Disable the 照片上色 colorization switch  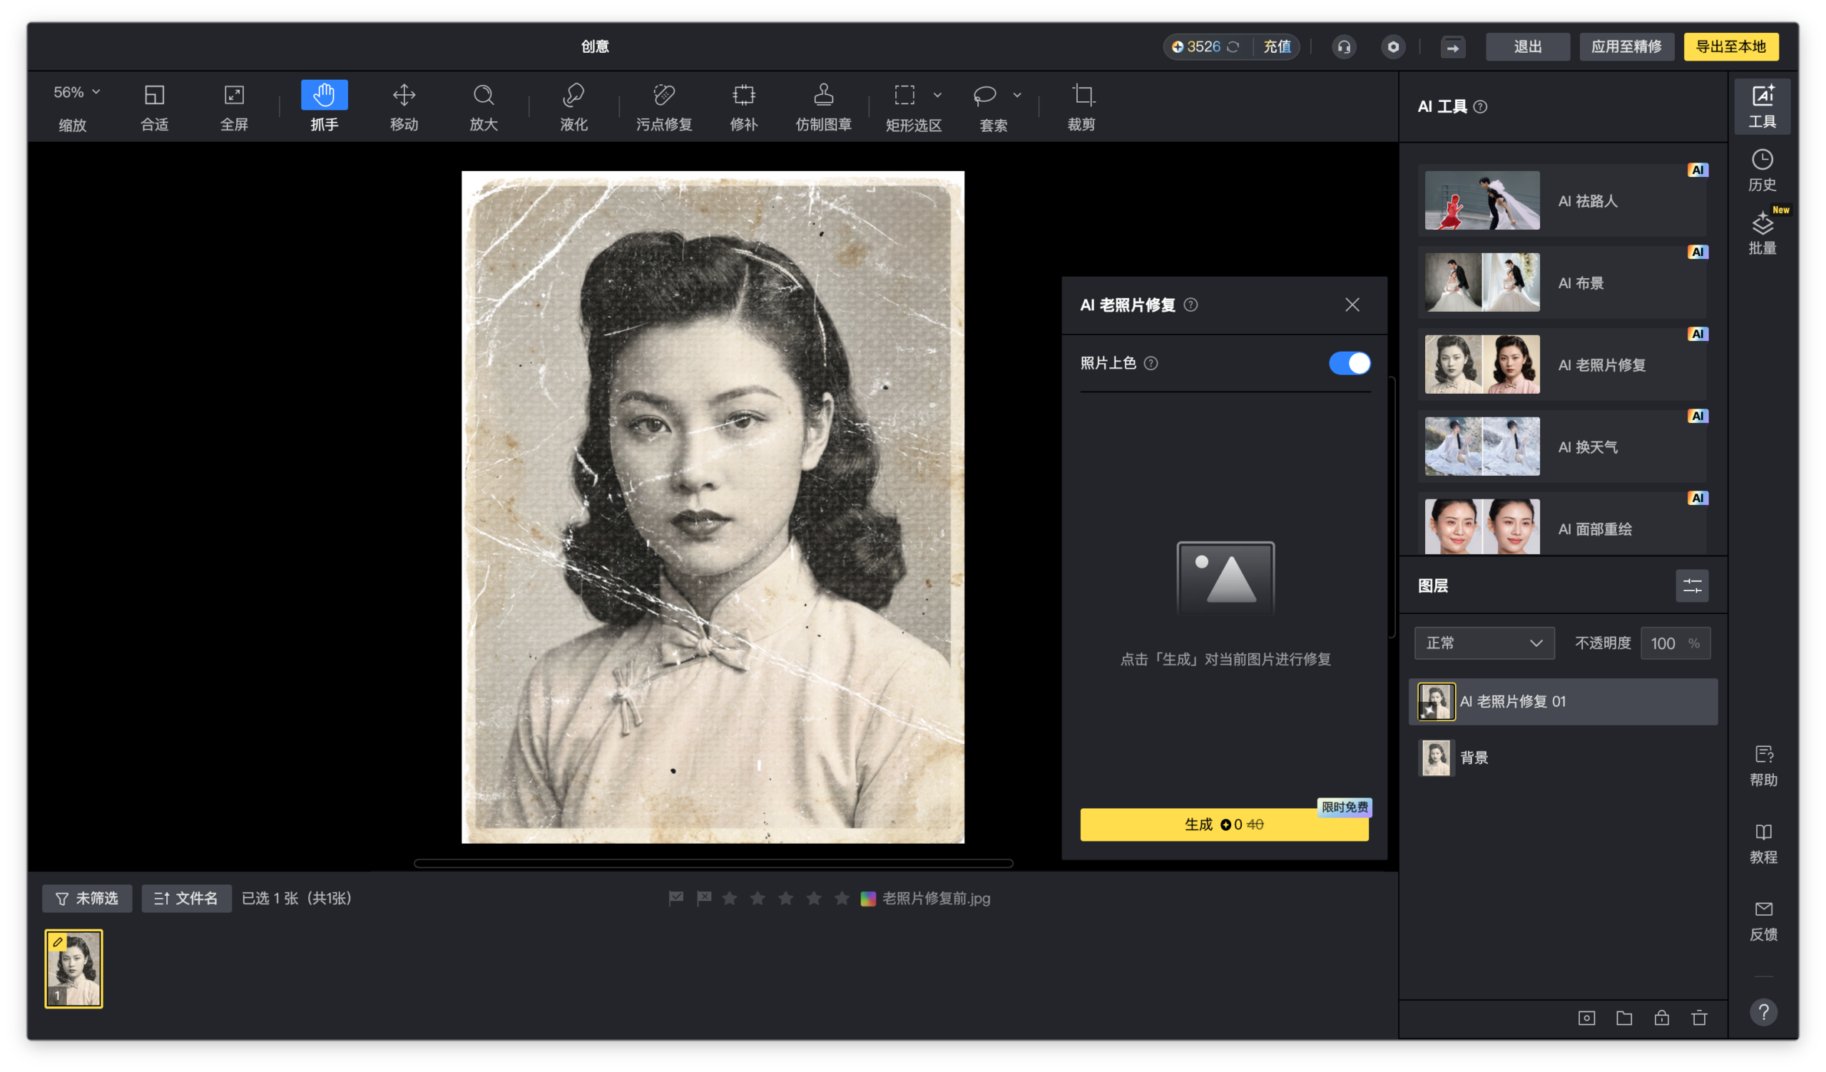(1348, 363)
